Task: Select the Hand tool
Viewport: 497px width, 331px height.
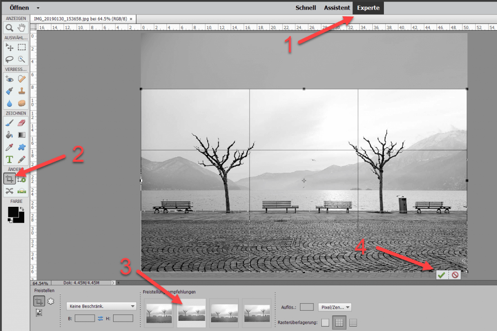Action: [x=21, y=28]
